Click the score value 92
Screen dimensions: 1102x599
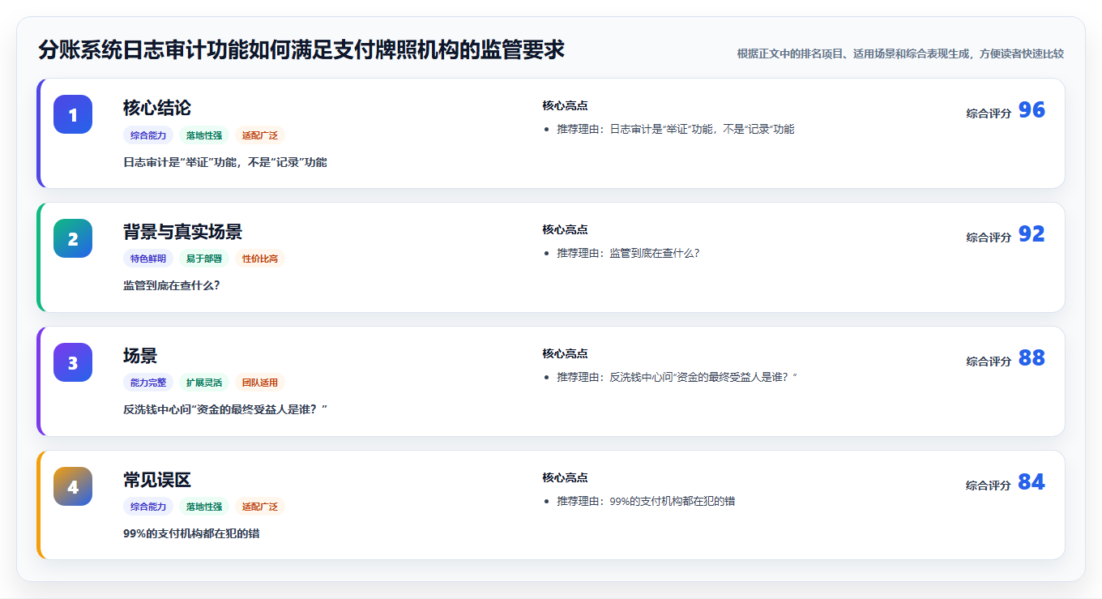point(1032,234)
